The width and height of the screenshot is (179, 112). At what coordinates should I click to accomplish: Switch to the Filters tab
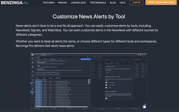[45, 59]
